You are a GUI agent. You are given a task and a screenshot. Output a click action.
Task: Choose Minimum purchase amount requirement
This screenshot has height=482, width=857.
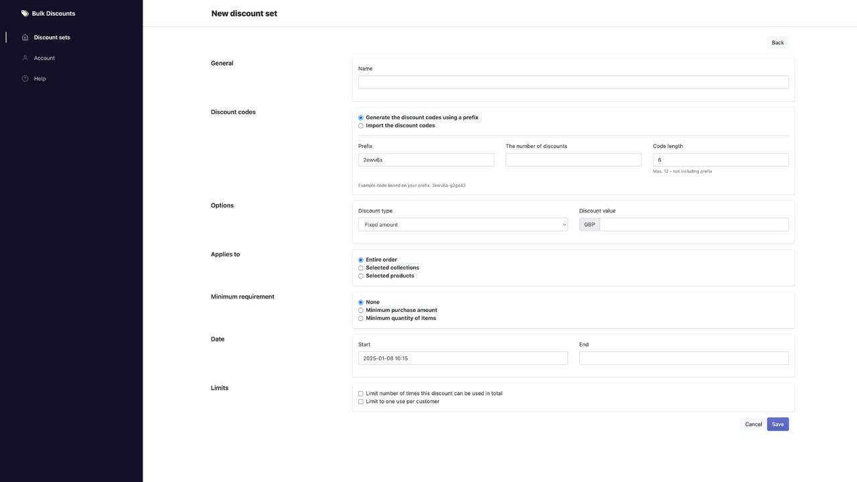360,310
